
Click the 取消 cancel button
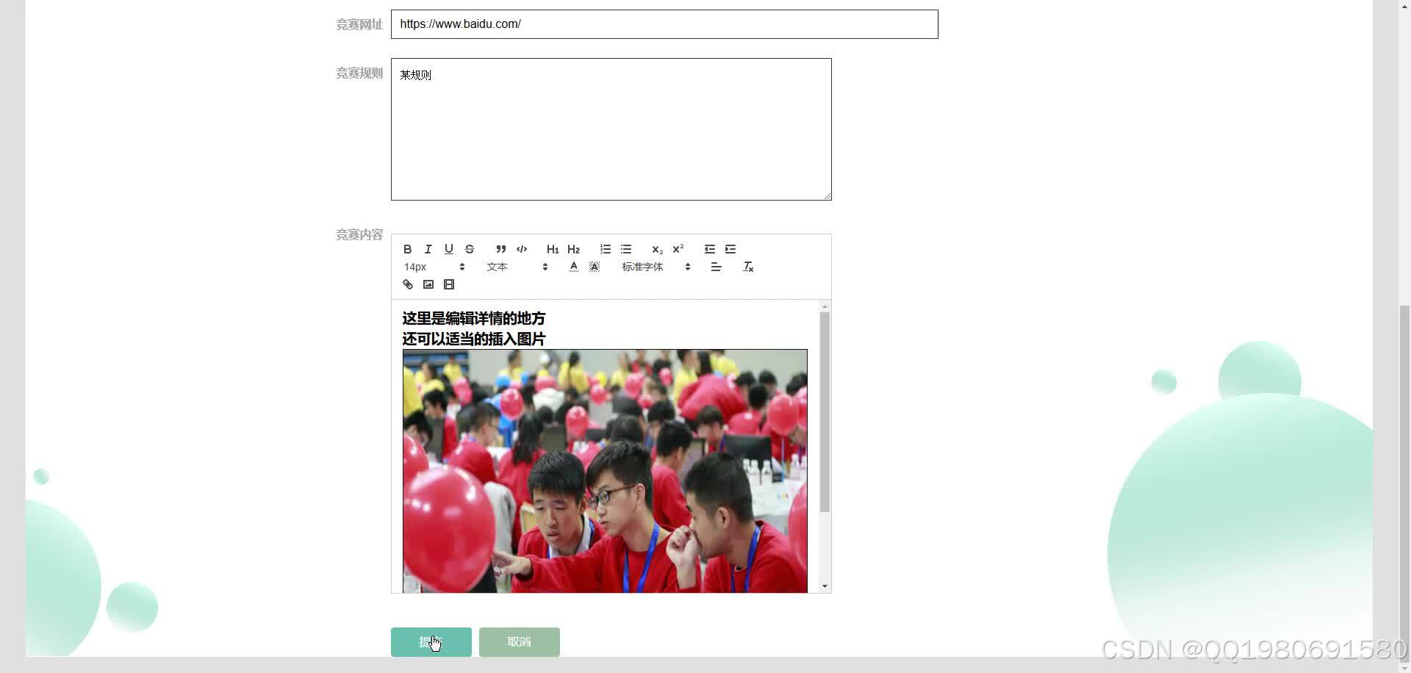click(x=519, y=641)
